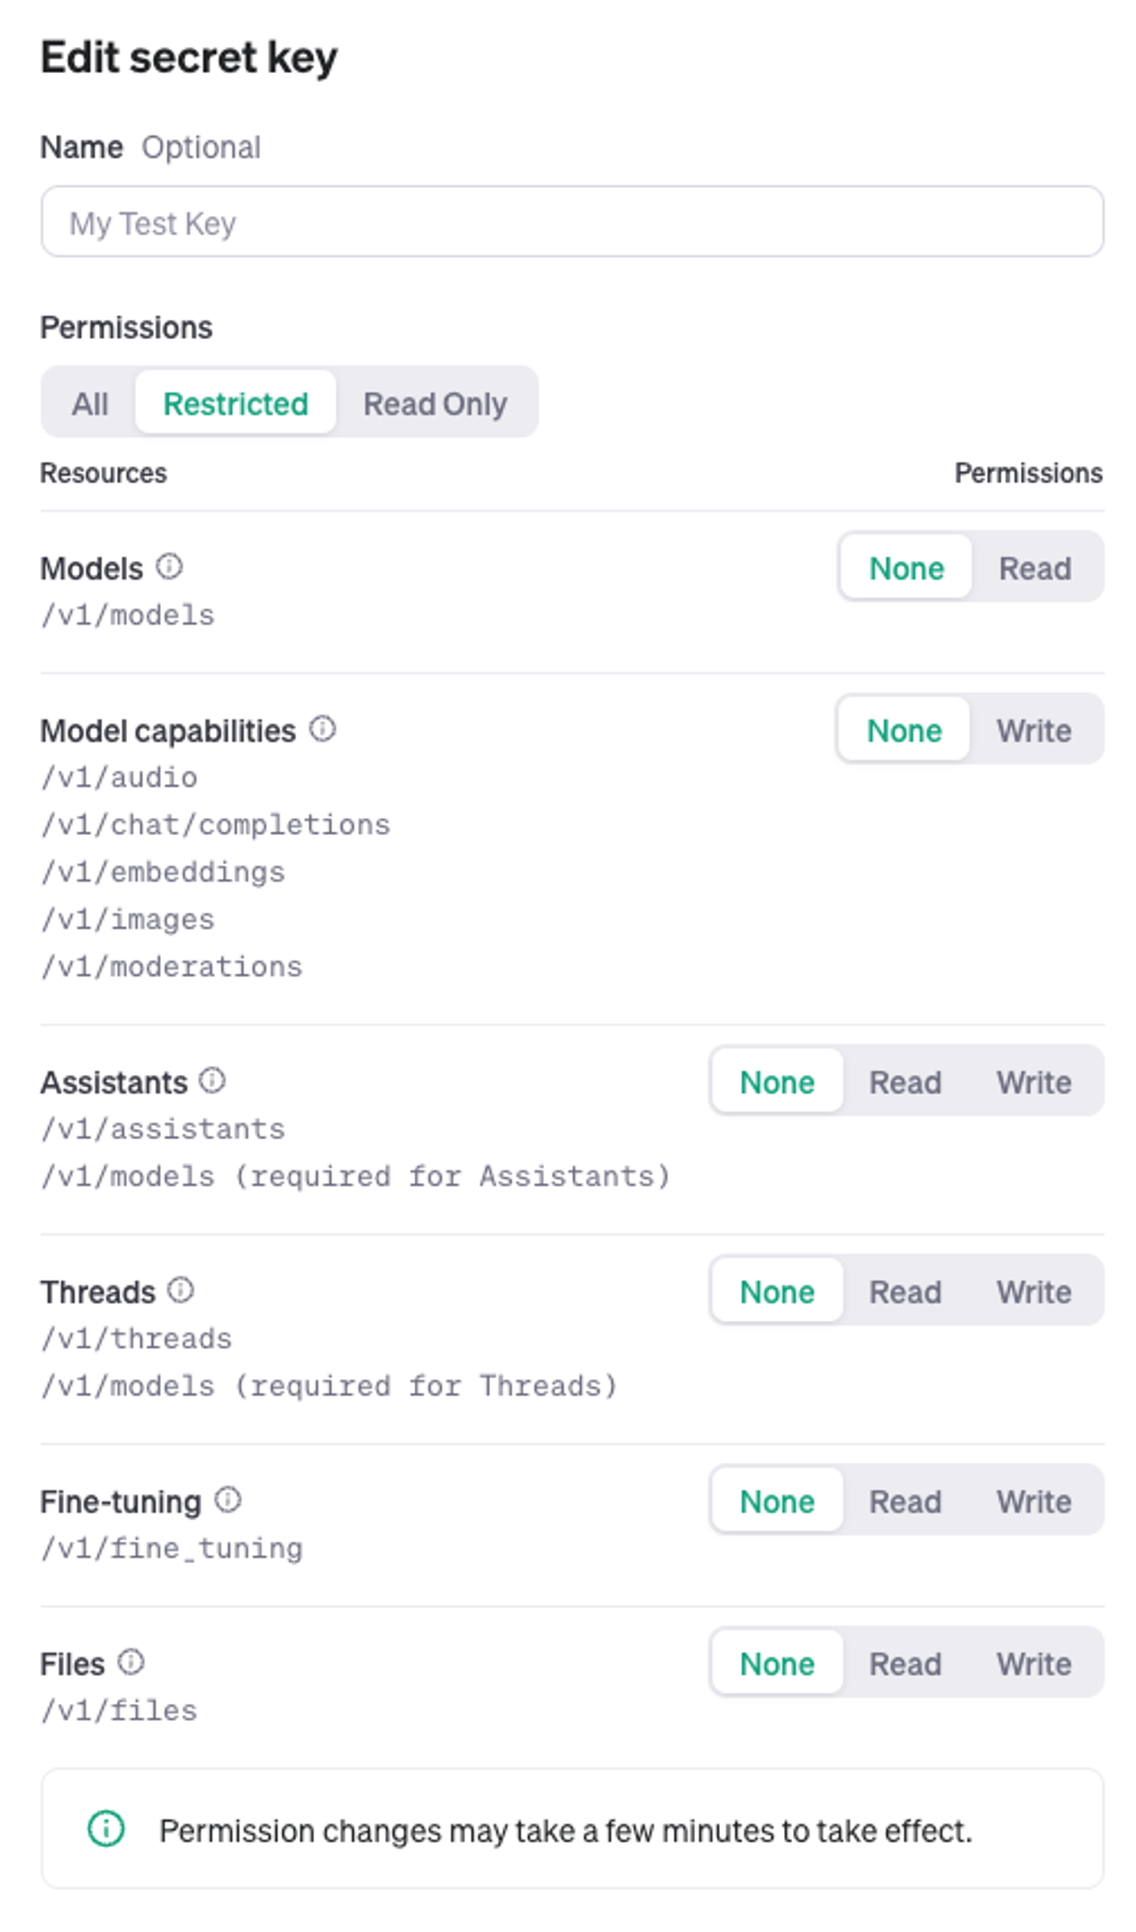Click the Model capabilities info icon
Viewport: 1136px width, 1932px height.
click(323, 729)
